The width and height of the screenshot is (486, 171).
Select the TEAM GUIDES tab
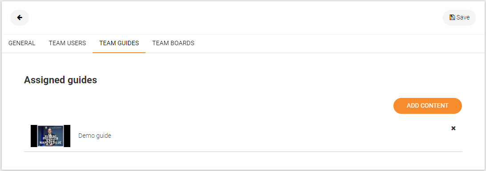point(119,43)
